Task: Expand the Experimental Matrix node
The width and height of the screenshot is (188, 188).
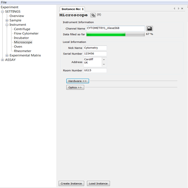Action: (7, 55)
